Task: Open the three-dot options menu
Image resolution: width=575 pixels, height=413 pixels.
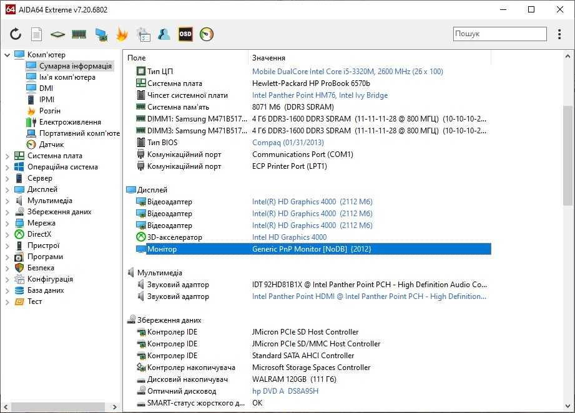Action: tap(559, 34)
